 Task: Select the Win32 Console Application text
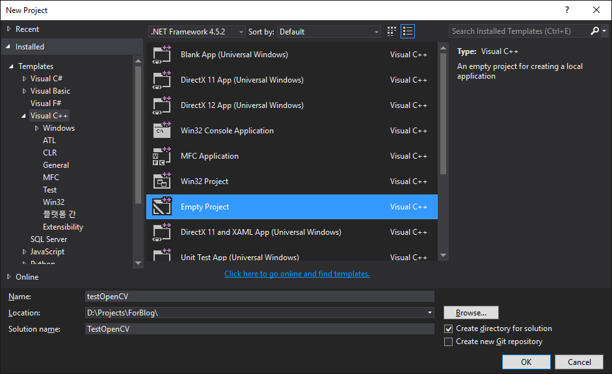tap(227, 131)
